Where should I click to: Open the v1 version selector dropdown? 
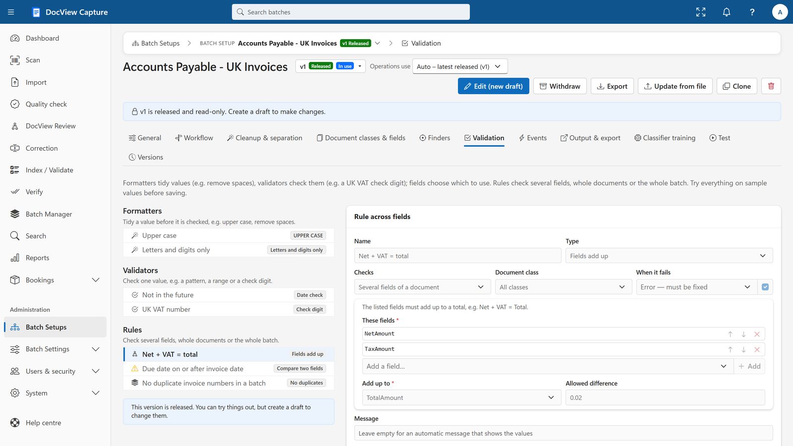[x=330, y=66]
